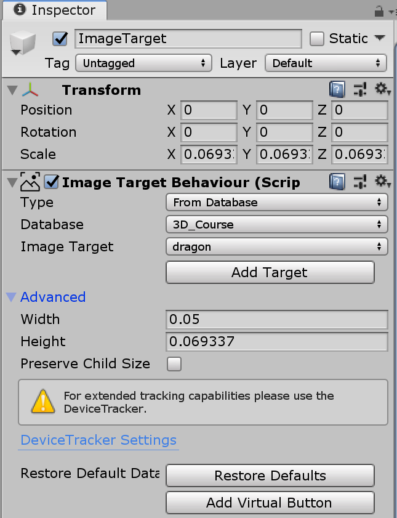Open the Layer dropdown menu

[326, 63]
